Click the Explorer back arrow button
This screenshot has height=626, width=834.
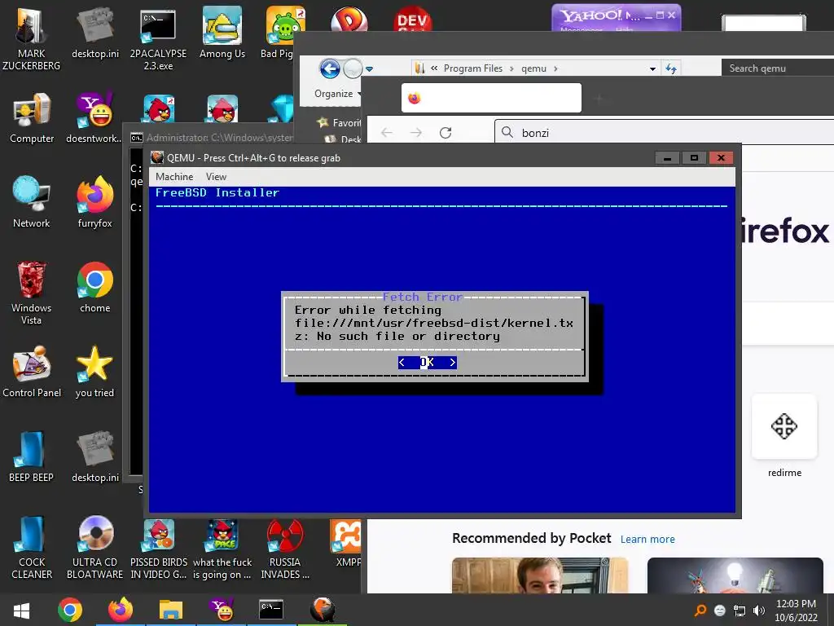(x=330, y=68)
